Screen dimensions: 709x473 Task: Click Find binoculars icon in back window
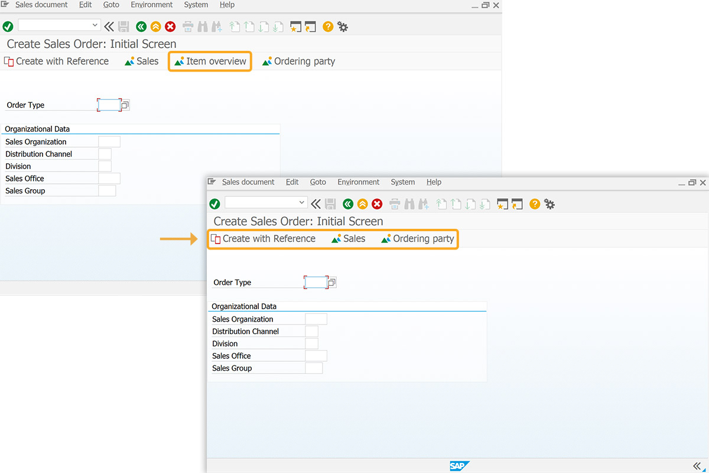(202, 27)
